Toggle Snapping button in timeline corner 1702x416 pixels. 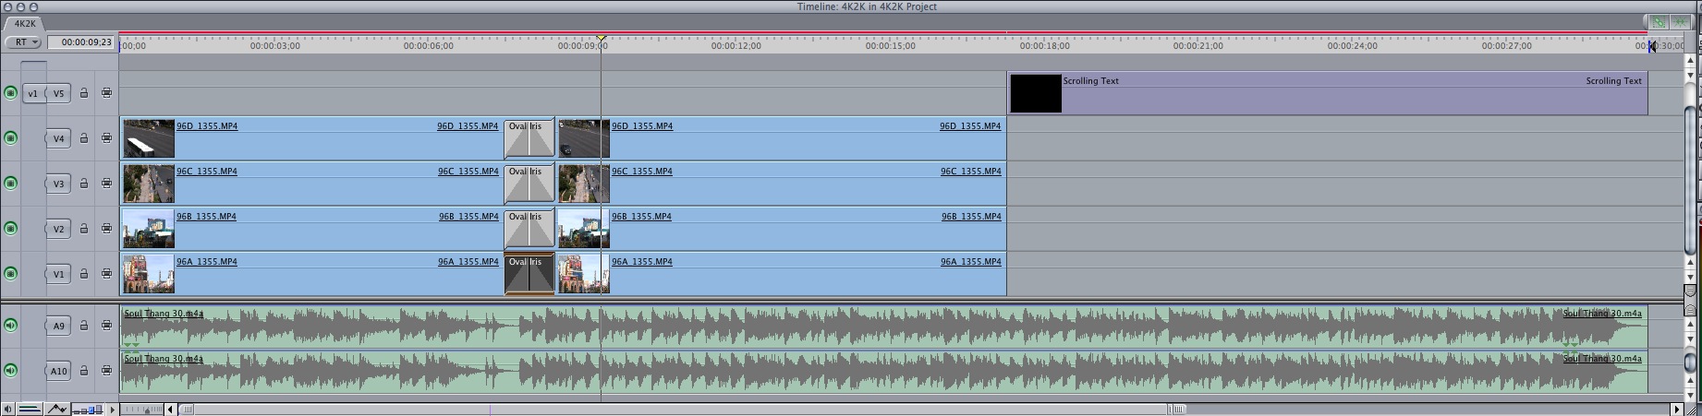pos(1679,22)
